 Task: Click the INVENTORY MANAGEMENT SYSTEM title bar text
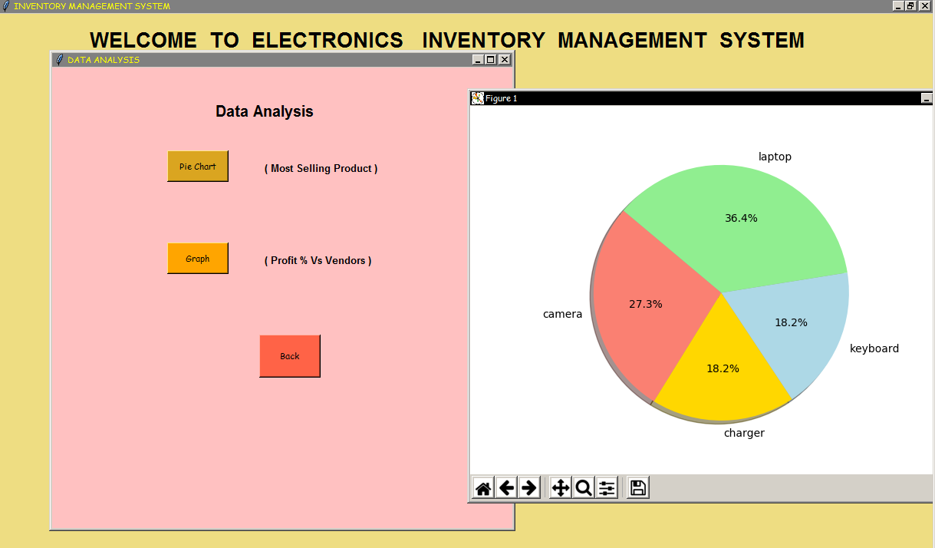pos(92,6)
